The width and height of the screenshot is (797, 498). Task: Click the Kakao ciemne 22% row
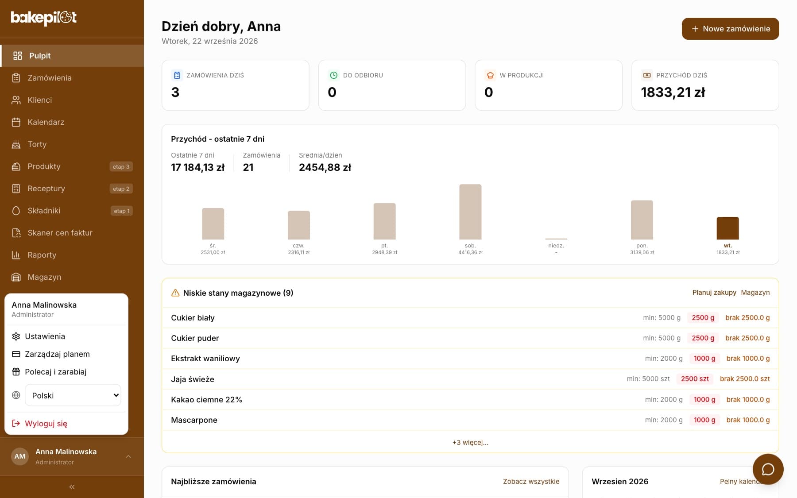click(470, 400)
